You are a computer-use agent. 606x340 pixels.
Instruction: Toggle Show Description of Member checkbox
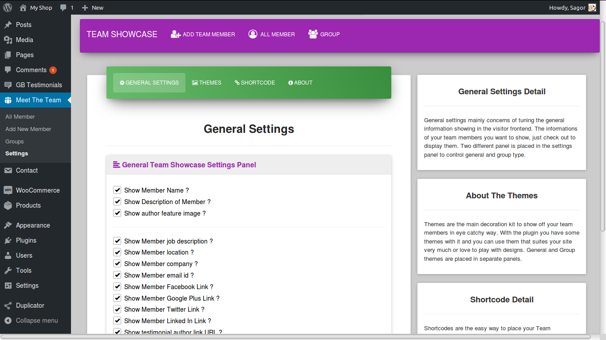point(117,201)
